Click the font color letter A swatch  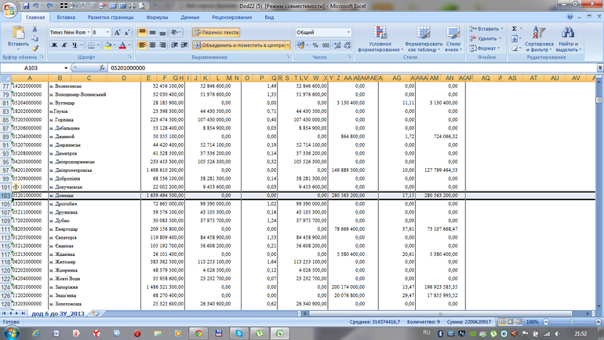[122, 46]
